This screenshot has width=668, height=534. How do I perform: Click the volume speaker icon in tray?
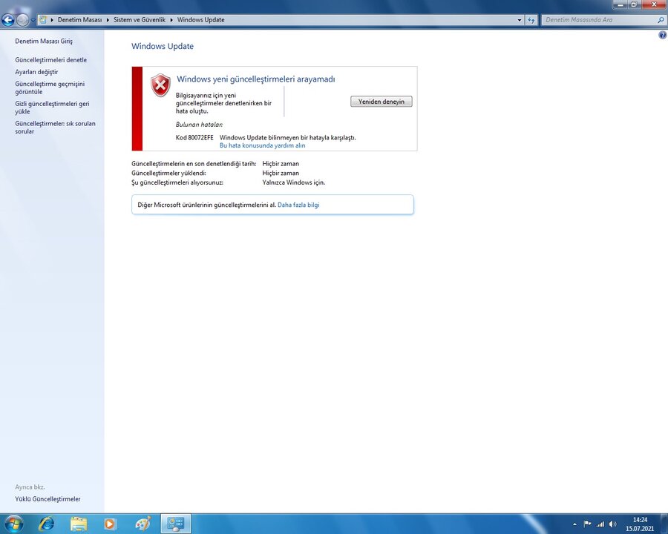pos(612,524)
